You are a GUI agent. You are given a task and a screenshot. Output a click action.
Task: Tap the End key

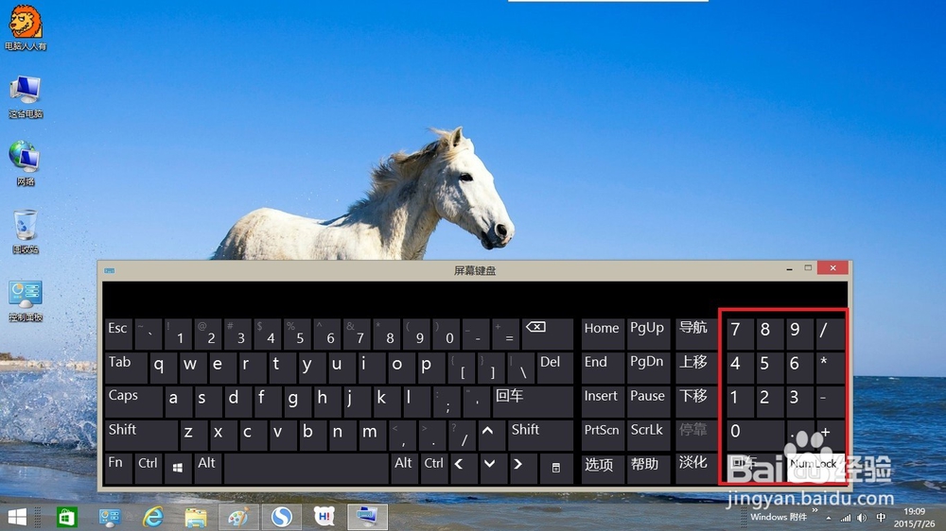coord(602,368)
